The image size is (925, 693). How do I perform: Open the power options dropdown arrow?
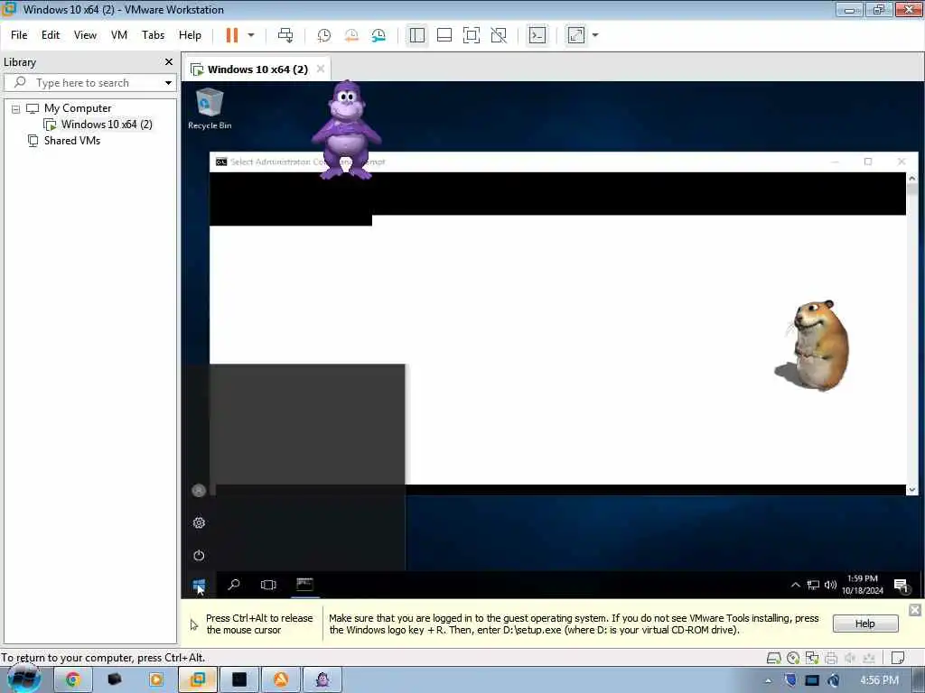tap(251, 35)
